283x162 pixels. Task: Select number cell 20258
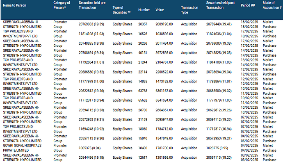(143, 43)
